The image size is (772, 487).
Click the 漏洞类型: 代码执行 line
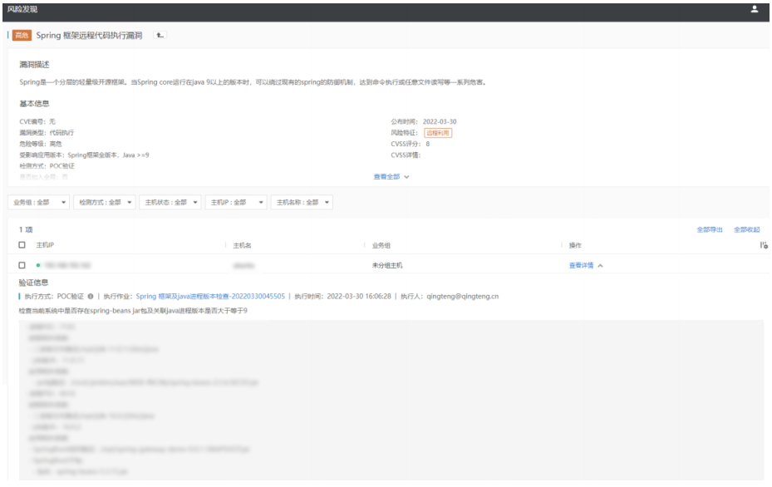coord(47,133)
